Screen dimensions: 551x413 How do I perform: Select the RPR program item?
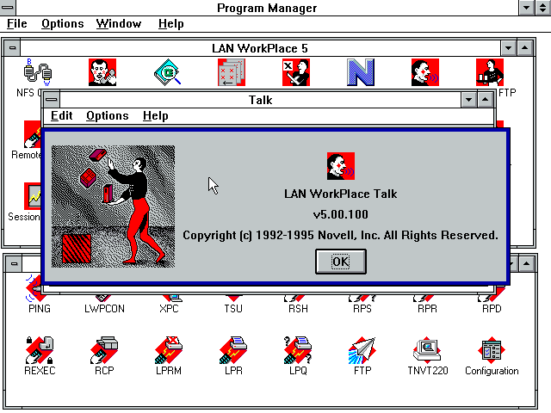(x=427, y=308)
